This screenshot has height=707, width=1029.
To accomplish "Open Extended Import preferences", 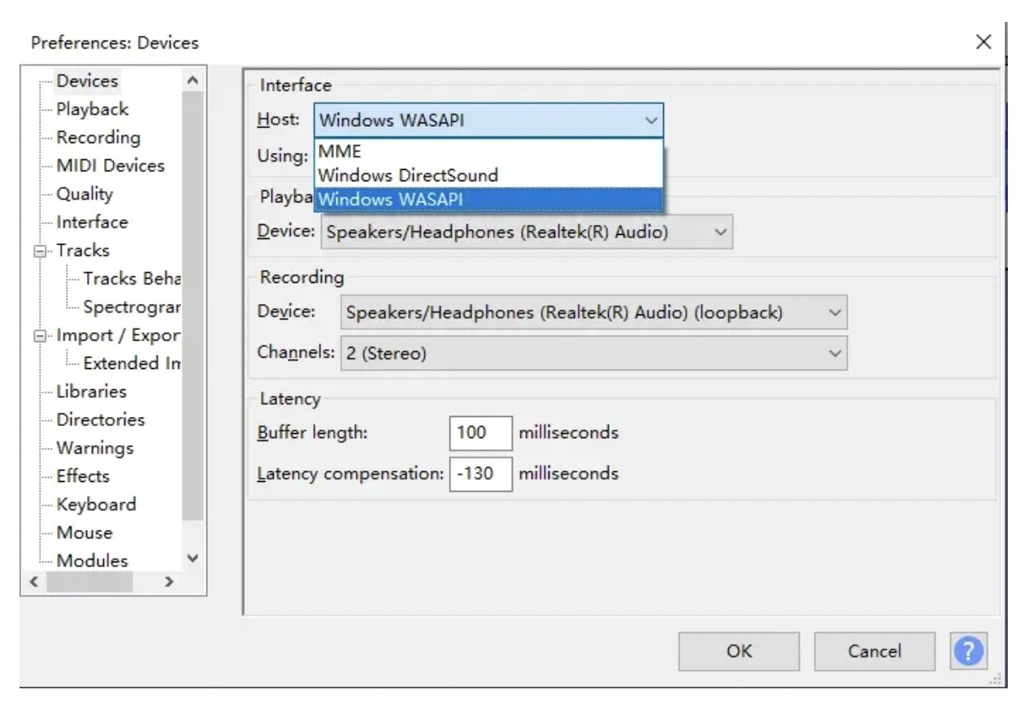I will (x=131, y=363).
